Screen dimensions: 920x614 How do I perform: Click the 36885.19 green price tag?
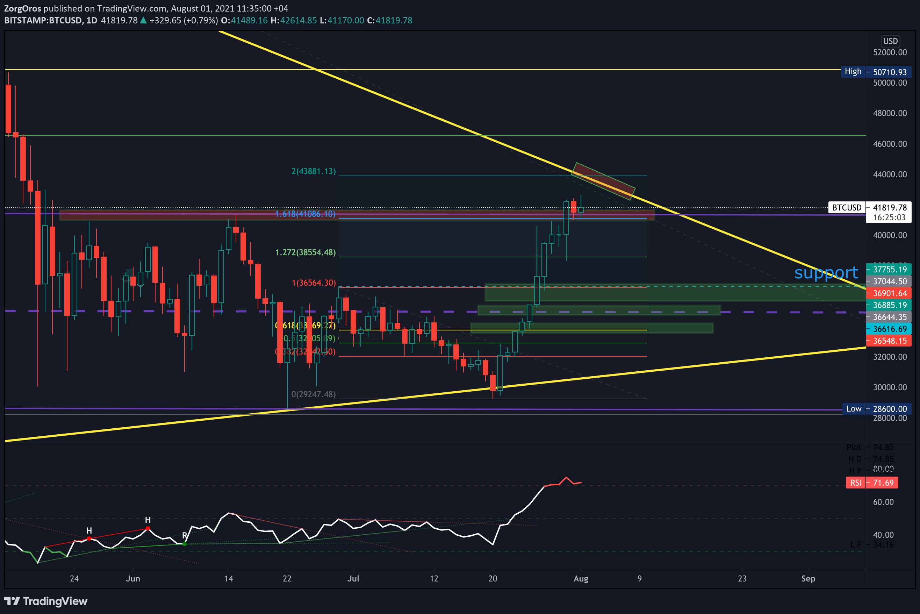click(889, 305)
